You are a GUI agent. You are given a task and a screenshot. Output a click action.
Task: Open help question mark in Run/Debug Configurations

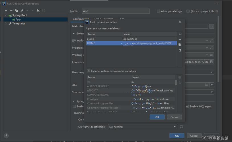point(6,136)
